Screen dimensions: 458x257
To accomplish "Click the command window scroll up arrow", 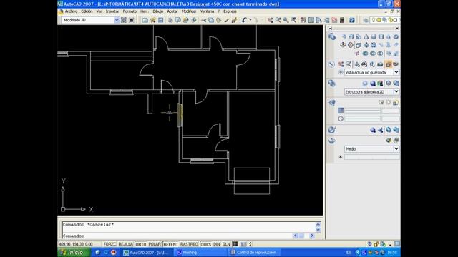I will pyautogui.click(x=318, y=225).
